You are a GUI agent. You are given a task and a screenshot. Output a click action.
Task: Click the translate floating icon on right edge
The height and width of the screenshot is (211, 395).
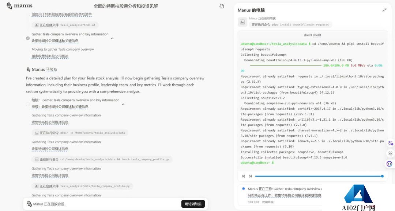click(x=391, y=143)
